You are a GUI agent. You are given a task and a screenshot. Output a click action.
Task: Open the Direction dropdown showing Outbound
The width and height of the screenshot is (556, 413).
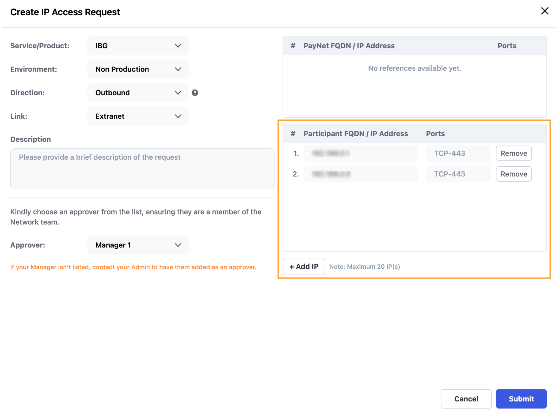coord(137,93)
